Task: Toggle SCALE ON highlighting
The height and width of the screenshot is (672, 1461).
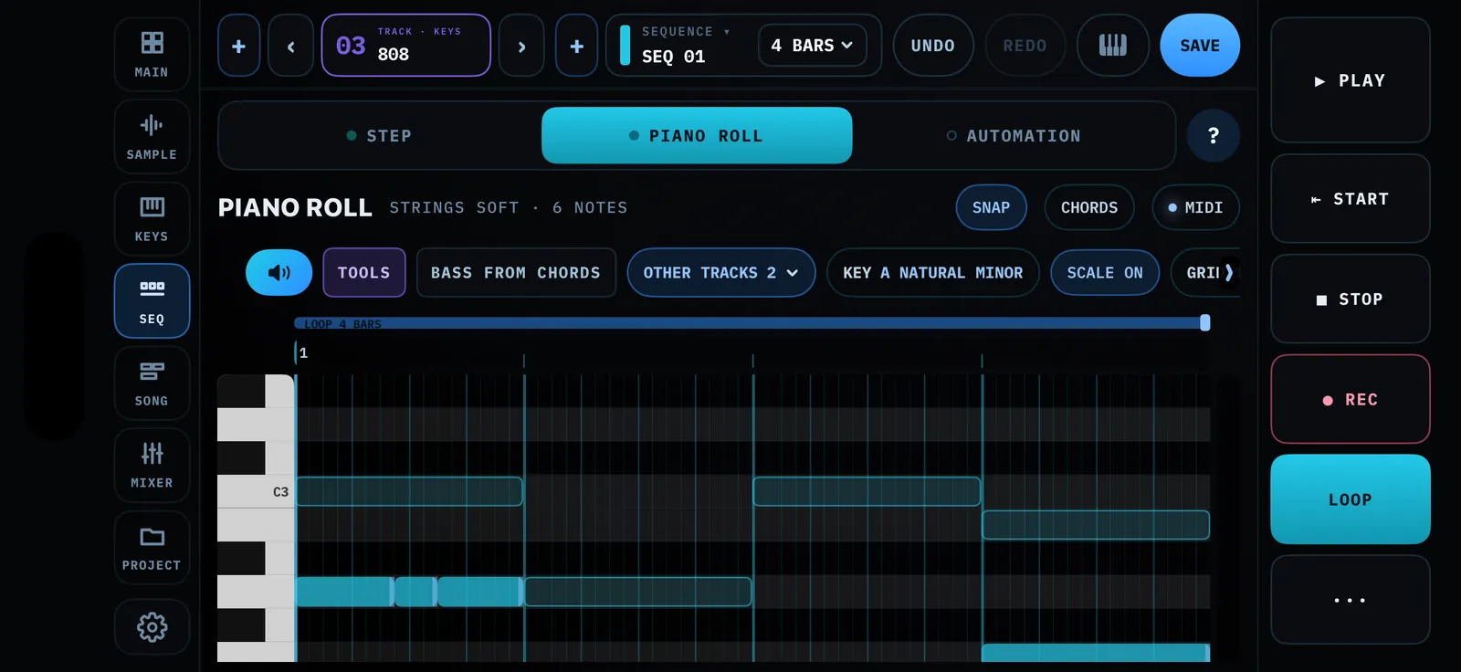Action: click(x=1104, y=272)
